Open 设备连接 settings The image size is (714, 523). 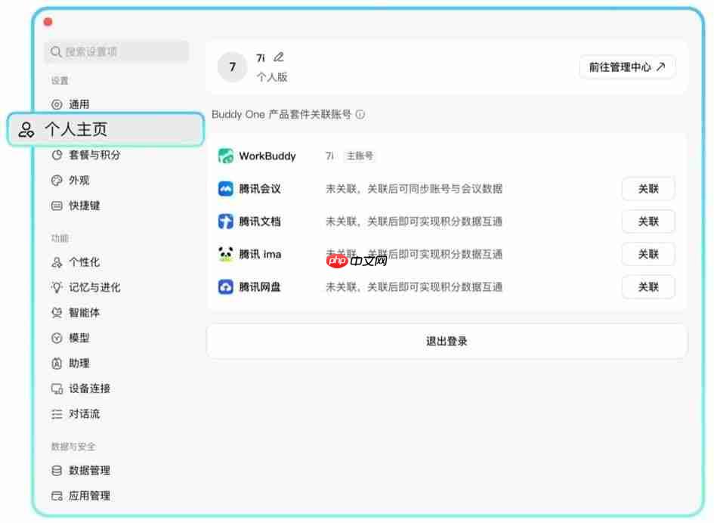(x=89, y=388)
